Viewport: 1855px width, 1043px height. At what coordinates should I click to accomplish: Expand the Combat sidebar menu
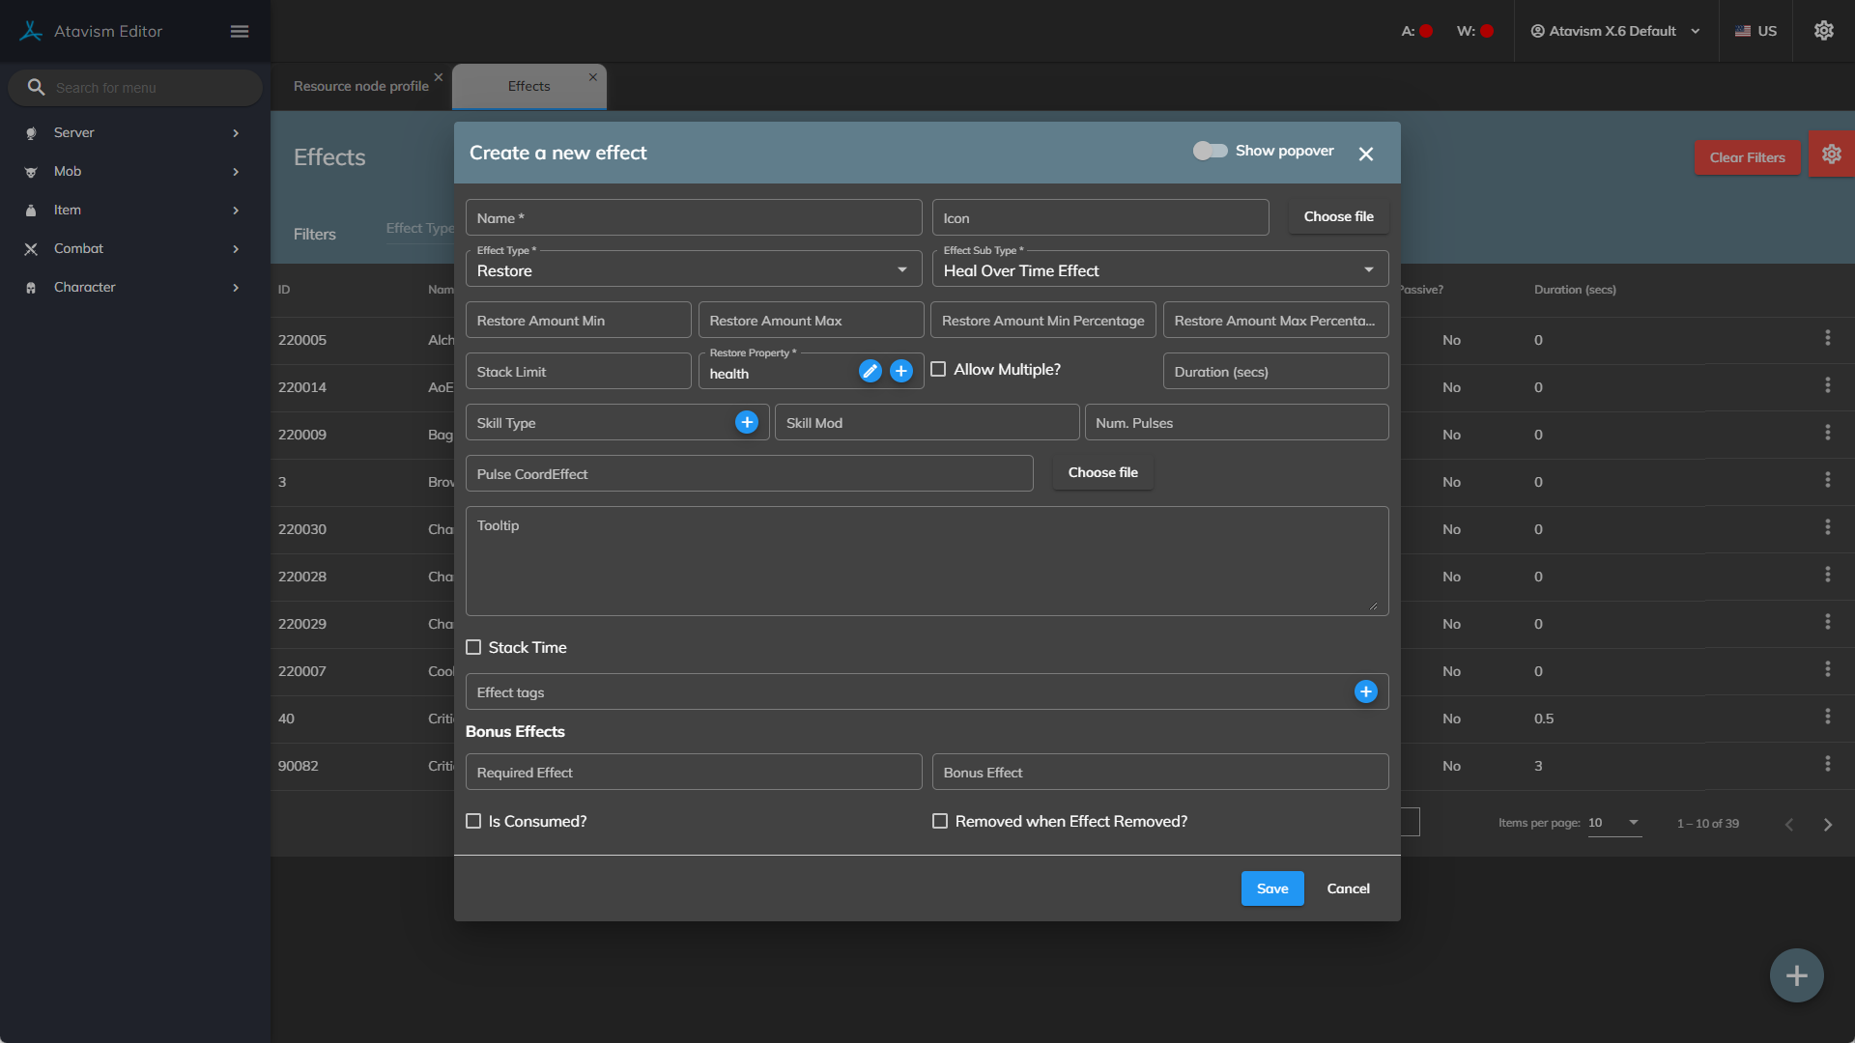pos(133,248)
